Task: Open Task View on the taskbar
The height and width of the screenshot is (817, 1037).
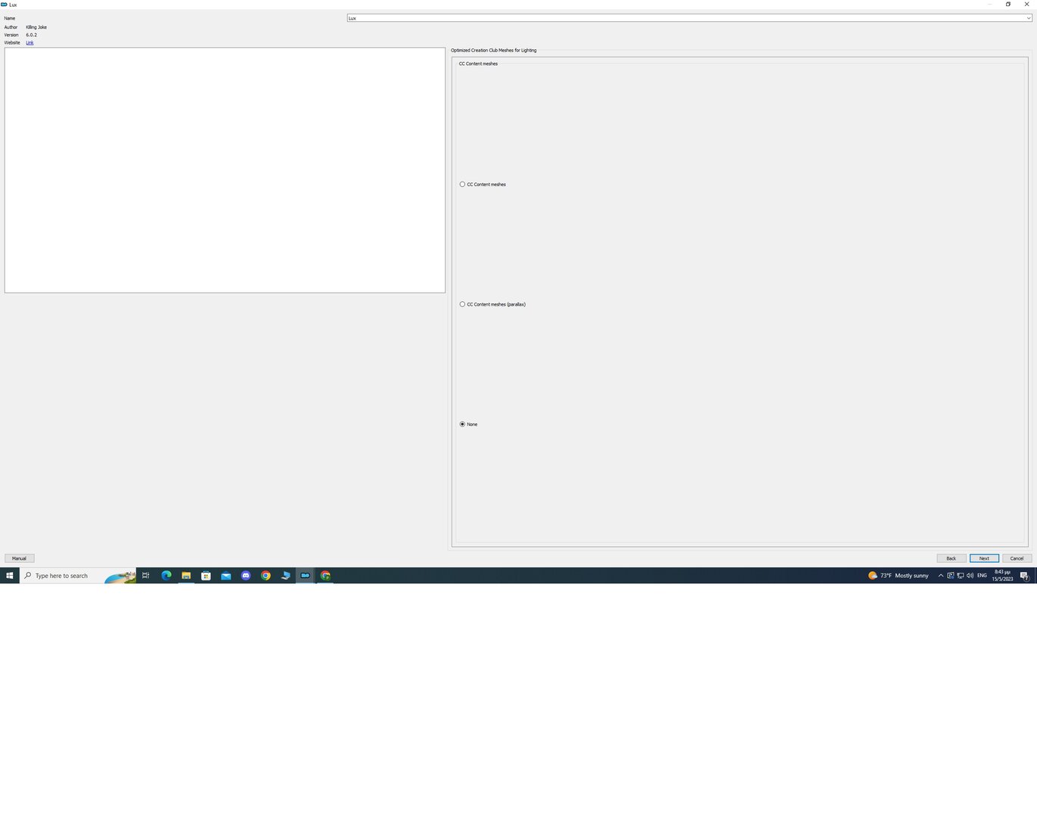Action: pos(145,576)
